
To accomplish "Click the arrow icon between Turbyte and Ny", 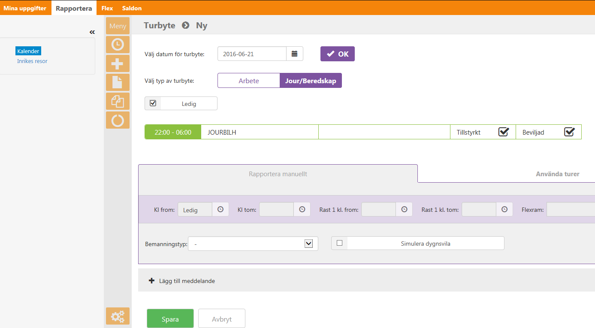I will tap(185, 25).
